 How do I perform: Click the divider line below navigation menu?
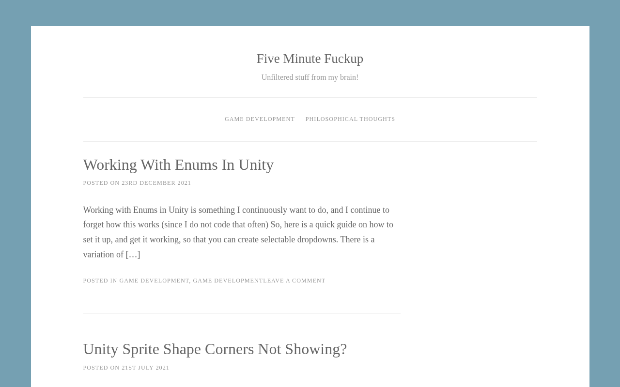pos(310,141)
